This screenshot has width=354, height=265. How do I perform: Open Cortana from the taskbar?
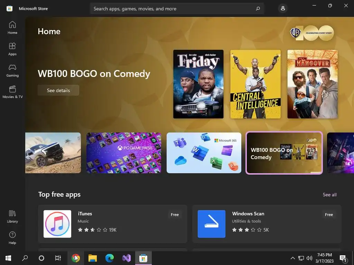coord(41,258)
